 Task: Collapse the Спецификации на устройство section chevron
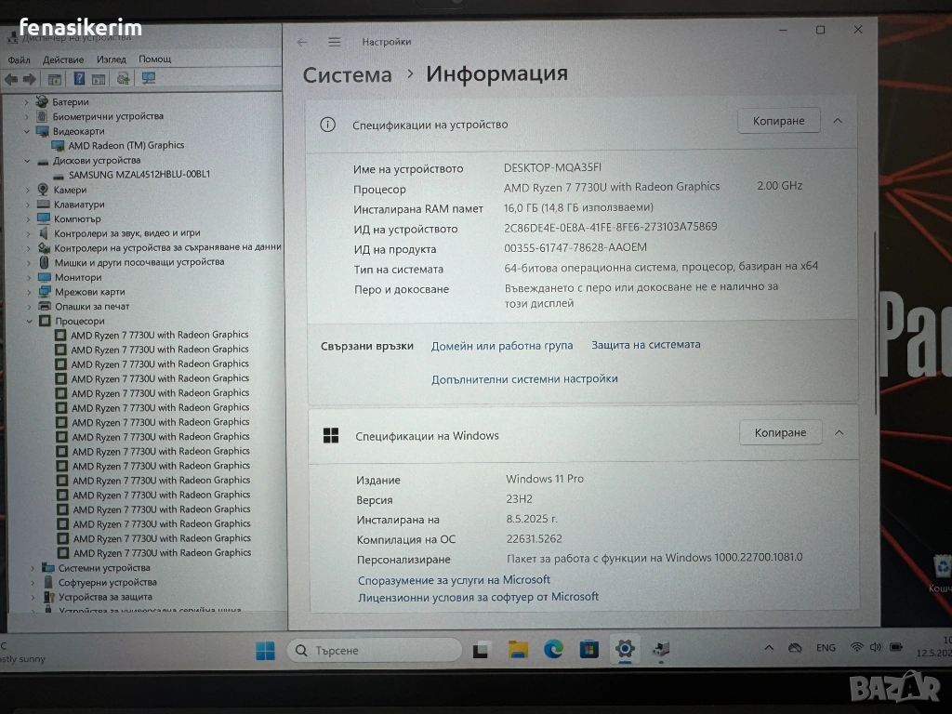pos(838,121)
